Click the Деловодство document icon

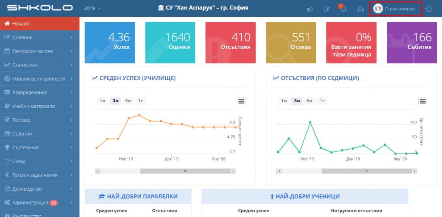point(7,189)
